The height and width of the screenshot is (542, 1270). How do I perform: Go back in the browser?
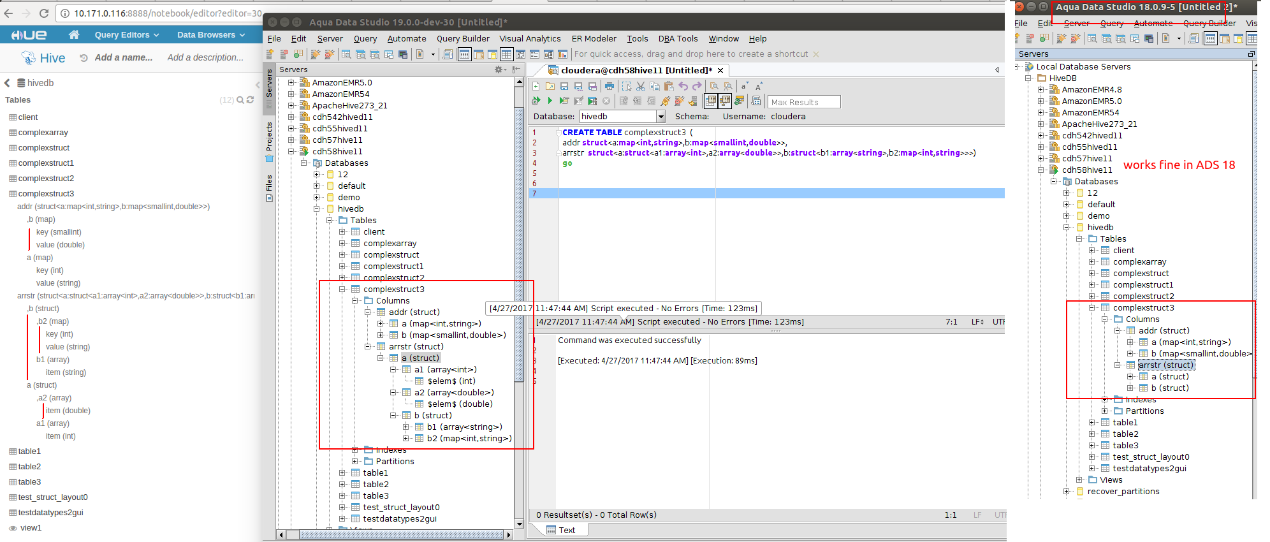click(8, 13)
